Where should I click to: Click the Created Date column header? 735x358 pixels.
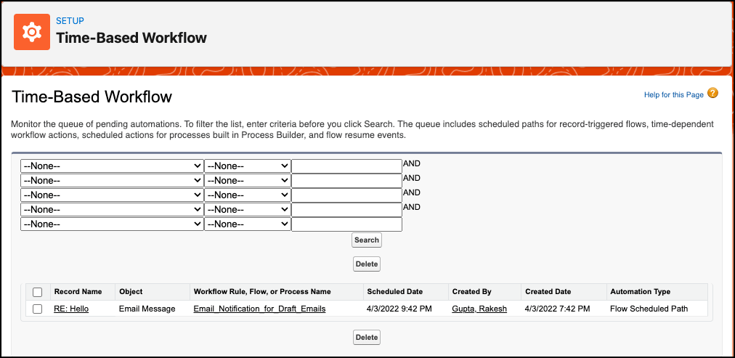coord(548,291)
